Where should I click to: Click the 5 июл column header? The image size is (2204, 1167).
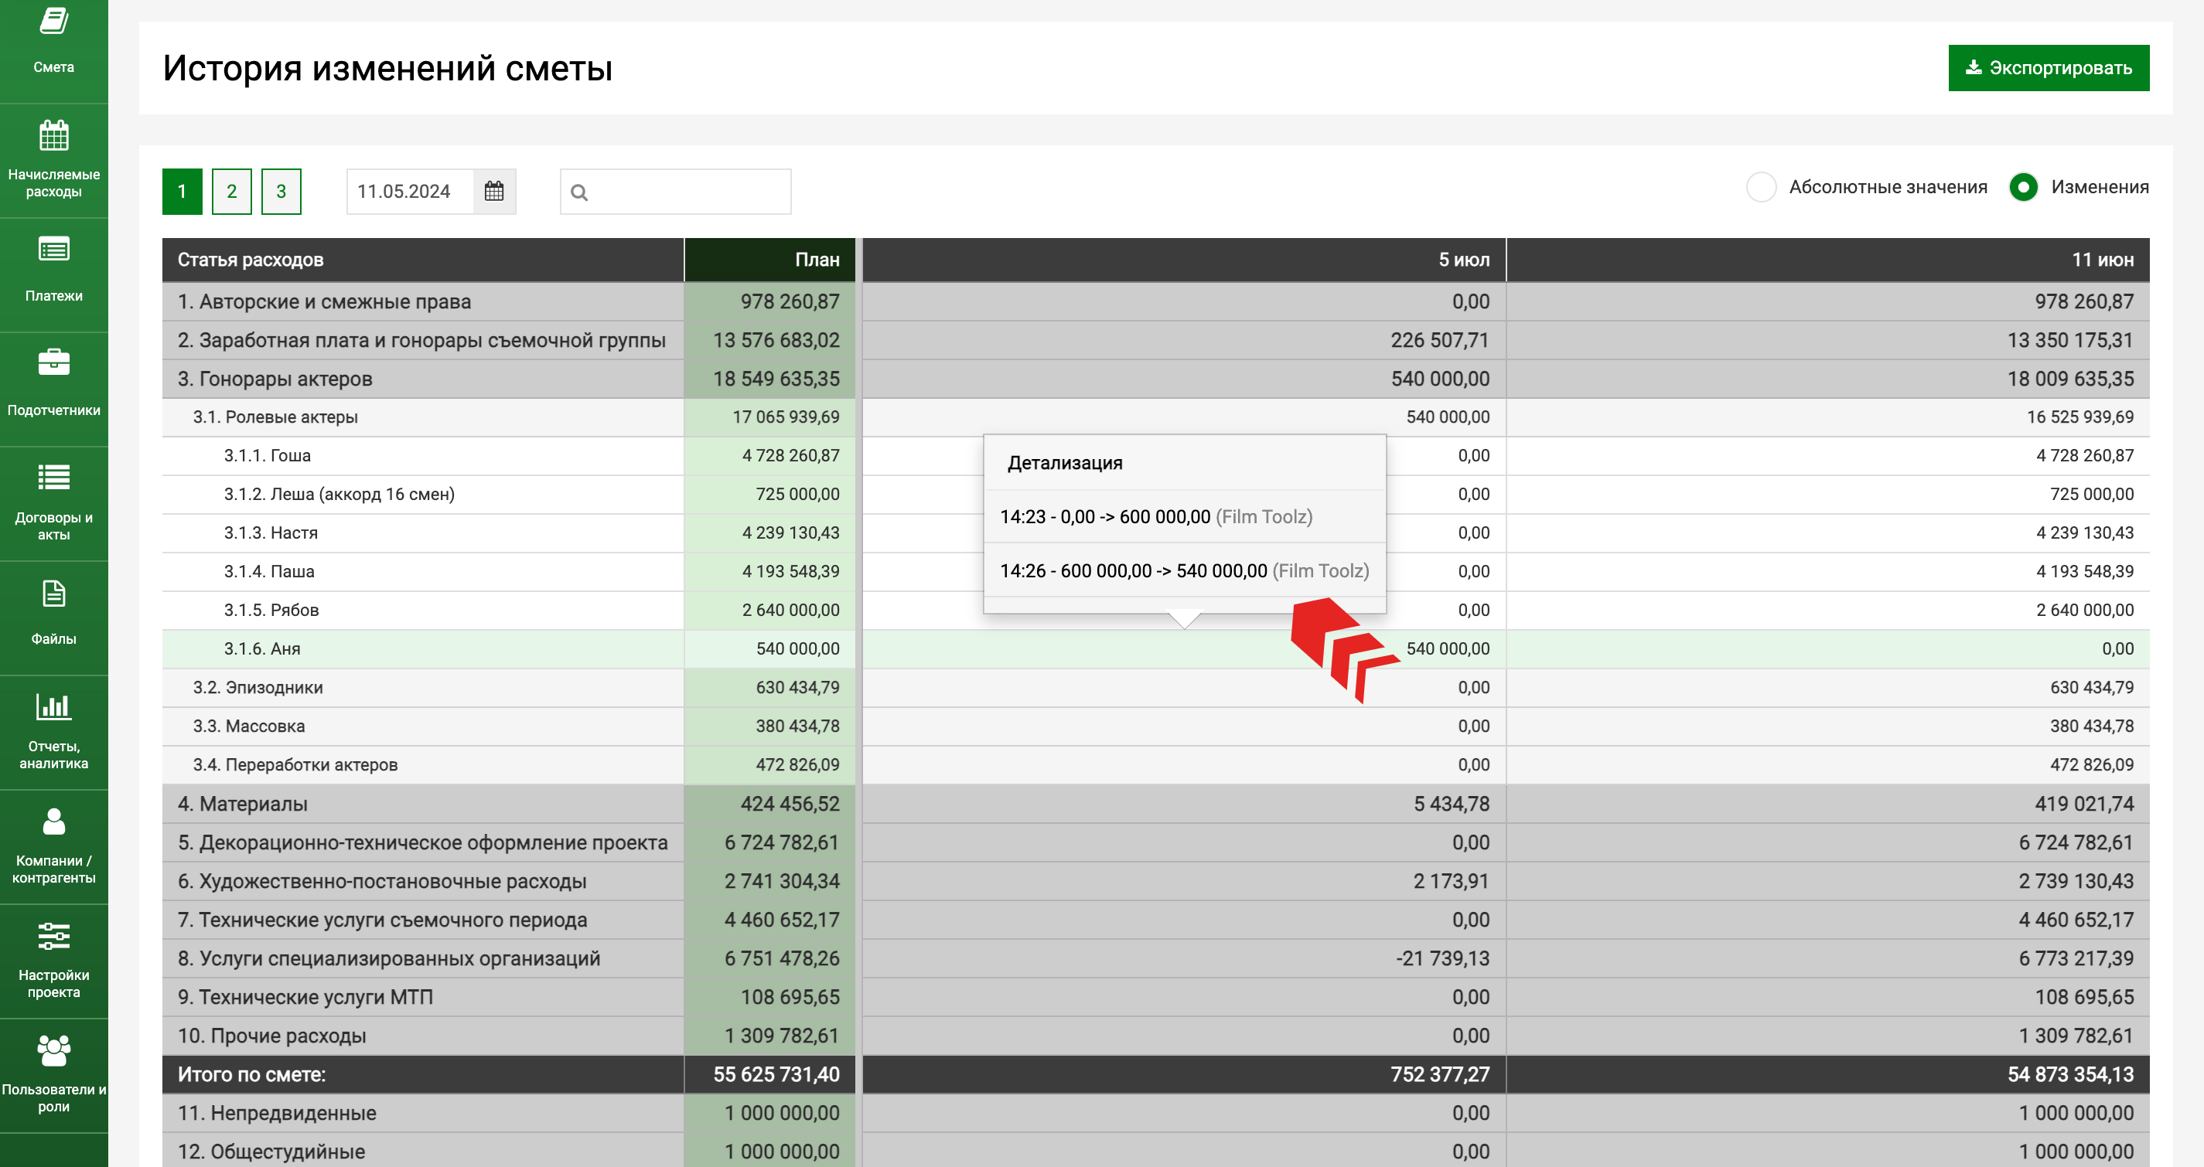1184,259
